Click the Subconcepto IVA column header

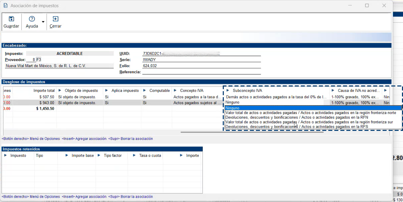[247, 90]
